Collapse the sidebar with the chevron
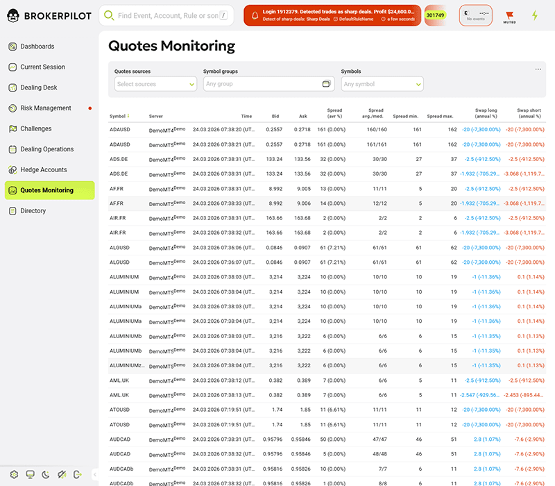Image resolution: width=555 pixels, height=486 pixels. point(95,474)
